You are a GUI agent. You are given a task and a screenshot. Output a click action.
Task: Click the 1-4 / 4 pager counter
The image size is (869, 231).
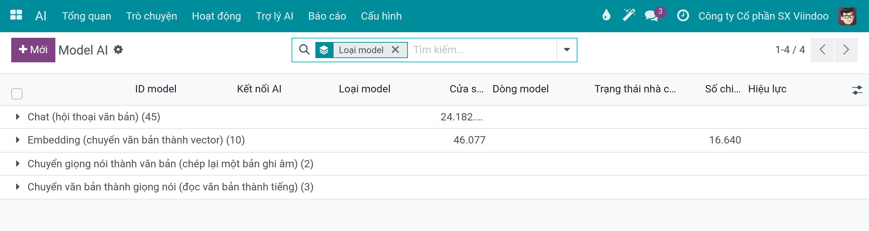coord(790,50)
